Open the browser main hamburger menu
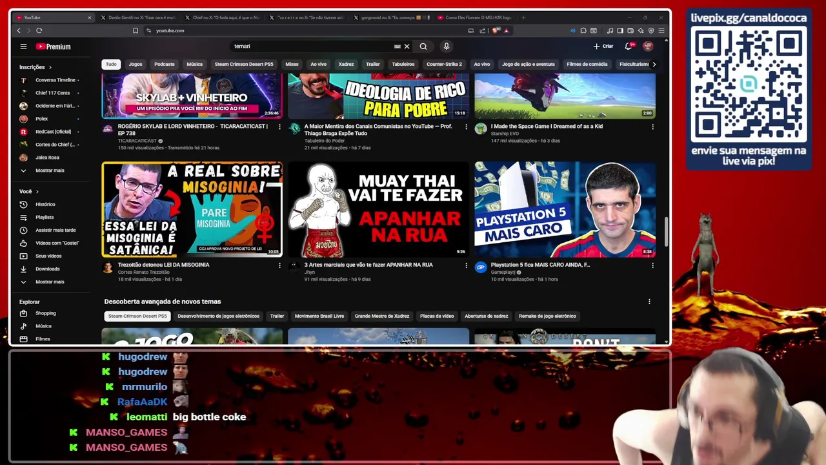826x465 pixels. click(661, 30)
